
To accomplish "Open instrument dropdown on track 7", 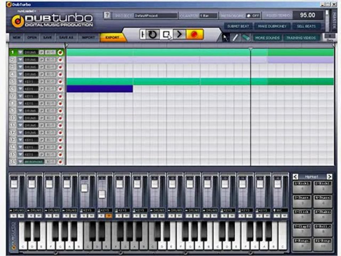I will [20, 96].
